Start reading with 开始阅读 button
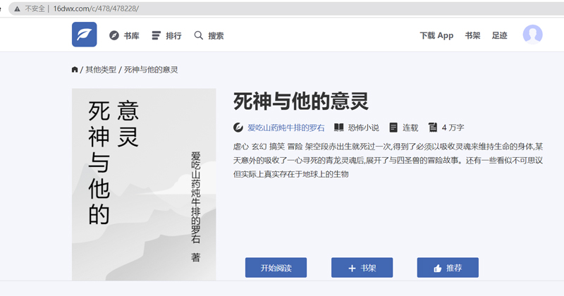The height and width of the screenshot is (296, 564). point(276,268)
